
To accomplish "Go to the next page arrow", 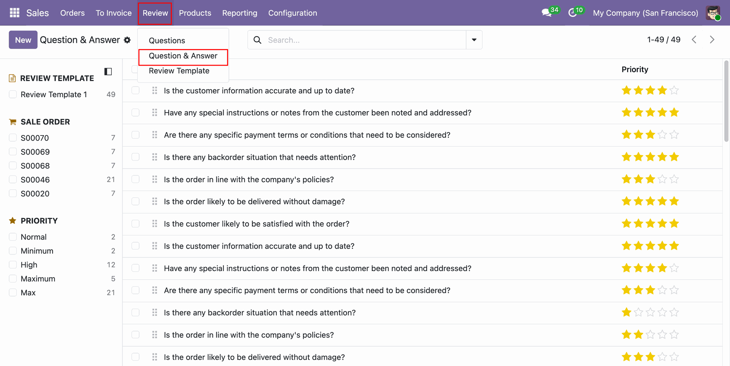I will pos(712,39).
